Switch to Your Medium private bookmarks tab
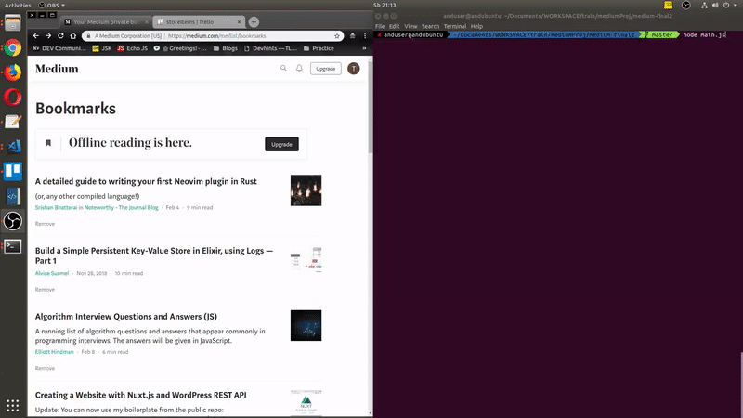This screenshot has height=418, width=743. [107, 21]
